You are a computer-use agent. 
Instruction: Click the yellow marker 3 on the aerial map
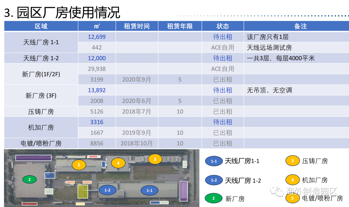click(x=155, y=159)
